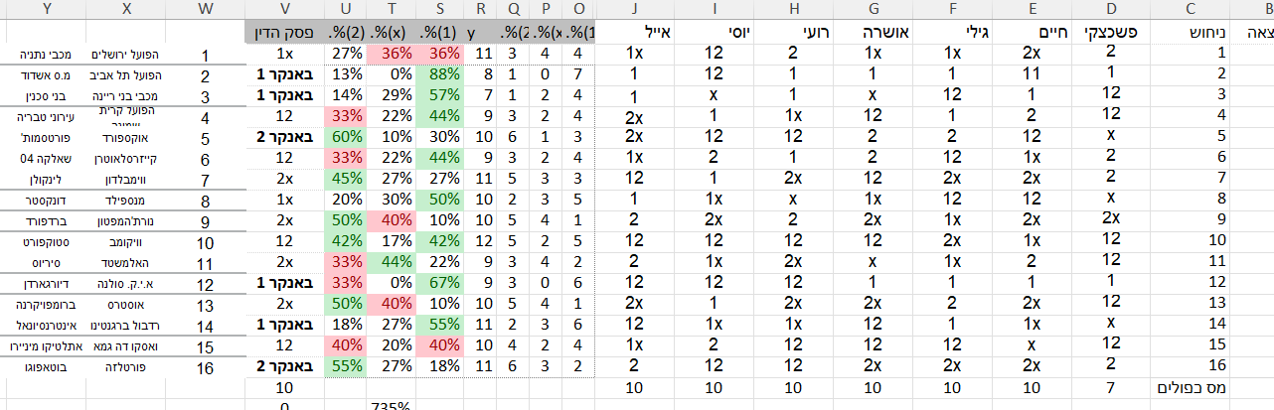Click the 'ניחוש' header cell
1274x410 pixels.
(x=1190, y=32)
